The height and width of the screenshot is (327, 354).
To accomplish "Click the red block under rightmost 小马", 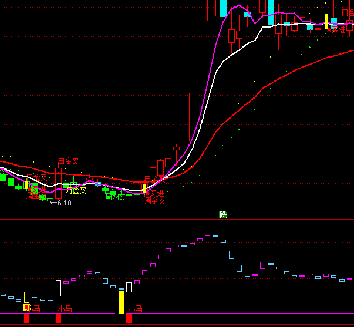I will (x=129, y=318).
